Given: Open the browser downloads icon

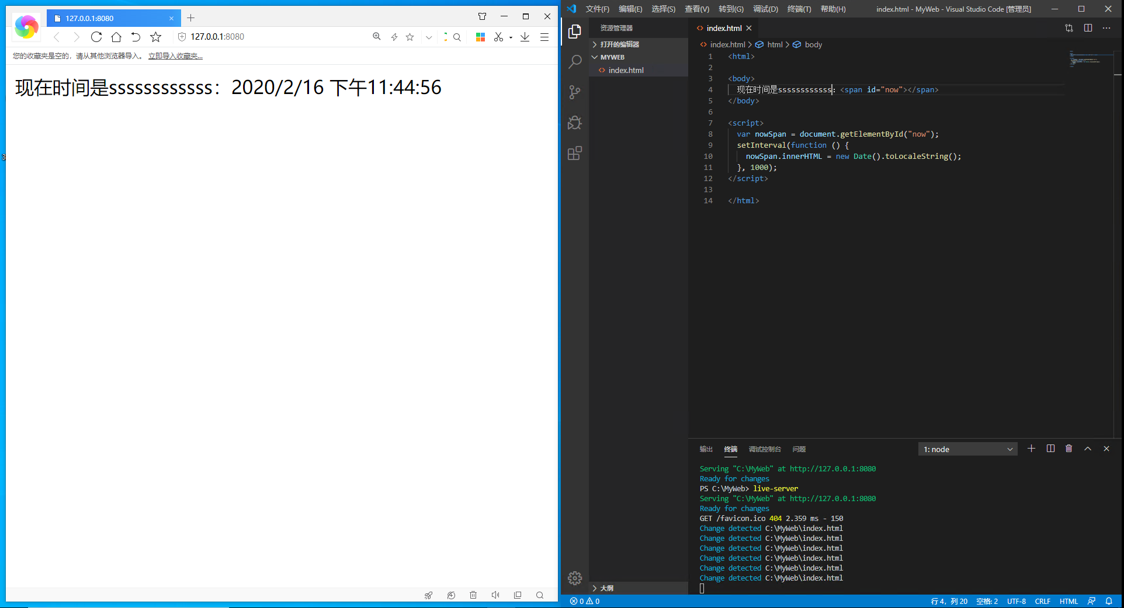Looking at the screenshot, I should pos(525,37).
